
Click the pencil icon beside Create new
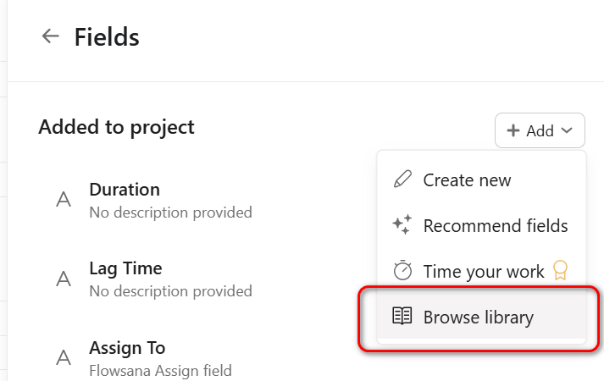coord(402,179)
